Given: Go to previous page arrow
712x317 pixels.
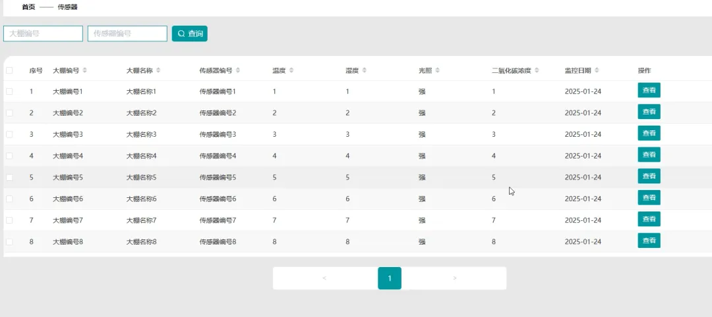Looking at the screenshot, I should (324, 278).
